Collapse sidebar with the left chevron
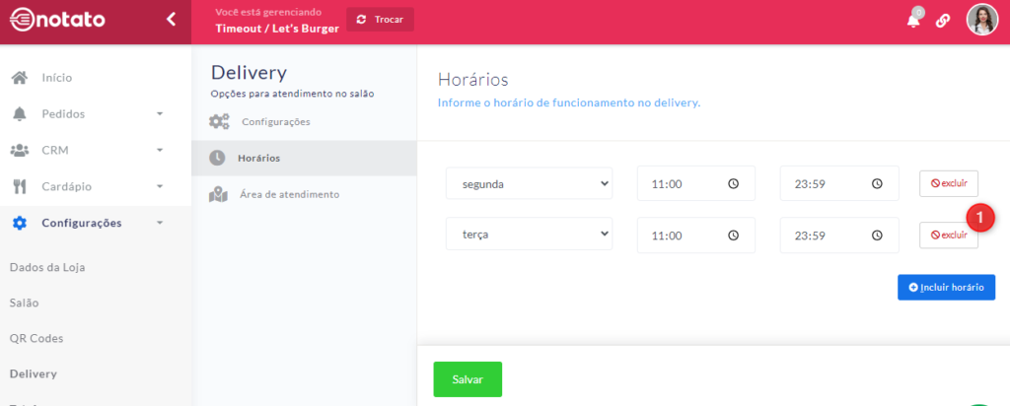This screenshot has height=406, width=1010. pos(171,19)
